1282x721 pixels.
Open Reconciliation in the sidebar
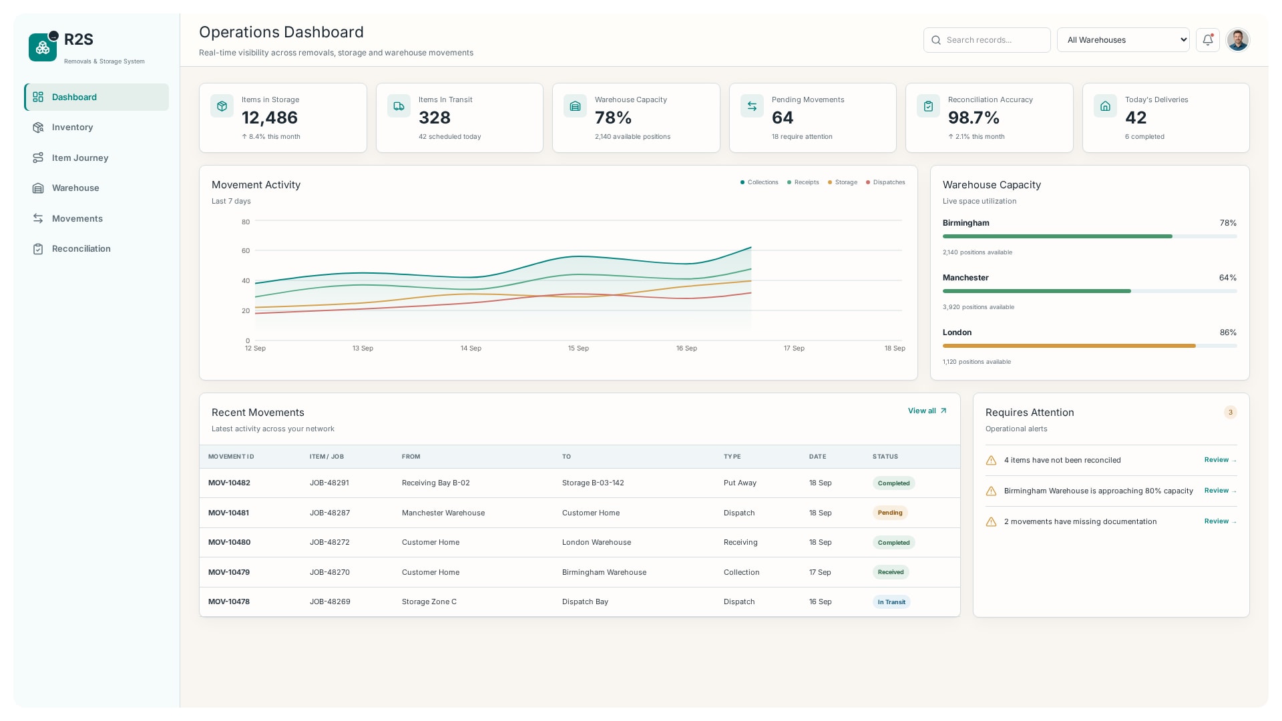pos(97,249)
